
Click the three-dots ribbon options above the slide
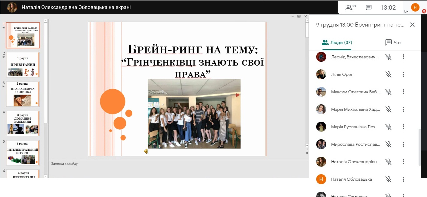[x=292, y=16]
